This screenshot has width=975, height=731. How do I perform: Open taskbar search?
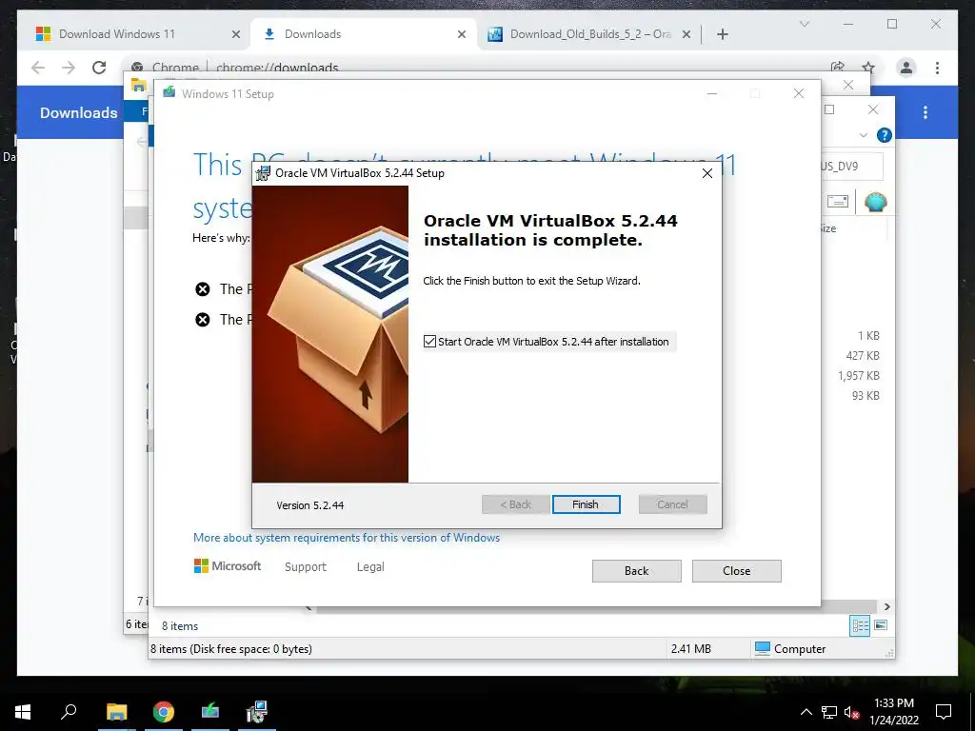[69, 712]
